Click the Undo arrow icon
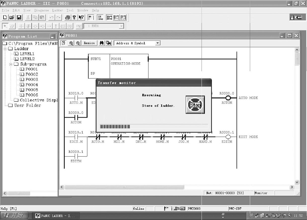 point(51,17)
